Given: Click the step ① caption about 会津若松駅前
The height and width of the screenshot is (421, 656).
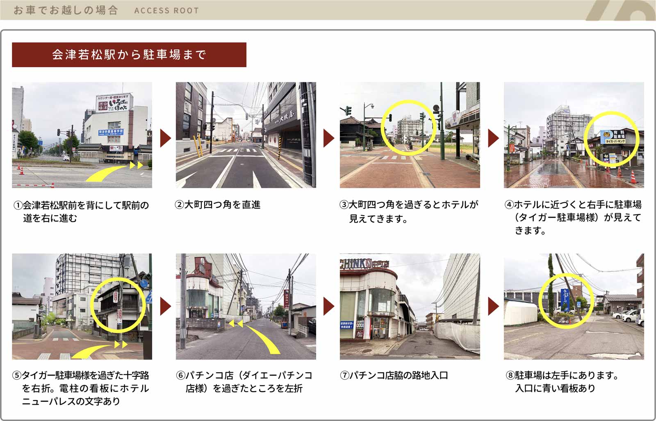Looking at the screenshot, I should 81,212.
